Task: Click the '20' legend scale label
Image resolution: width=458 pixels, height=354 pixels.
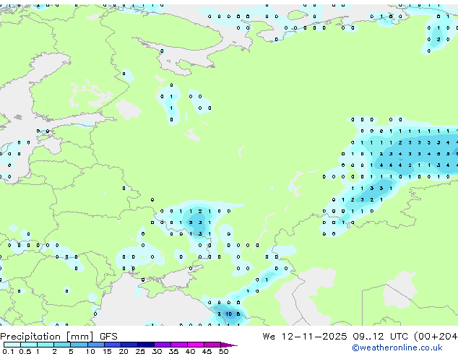Action: click(124, 351)
